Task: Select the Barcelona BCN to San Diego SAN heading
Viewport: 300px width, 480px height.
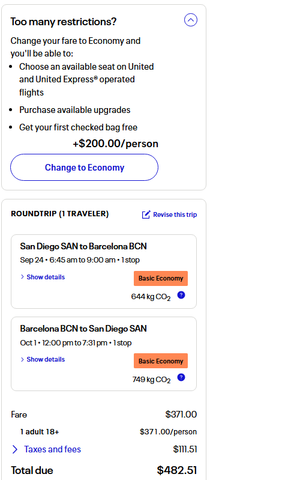Action: (83, 329)
